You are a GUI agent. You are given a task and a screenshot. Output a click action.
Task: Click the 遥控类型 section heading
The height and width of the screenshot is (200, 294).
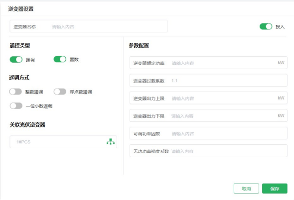point(20,45)
